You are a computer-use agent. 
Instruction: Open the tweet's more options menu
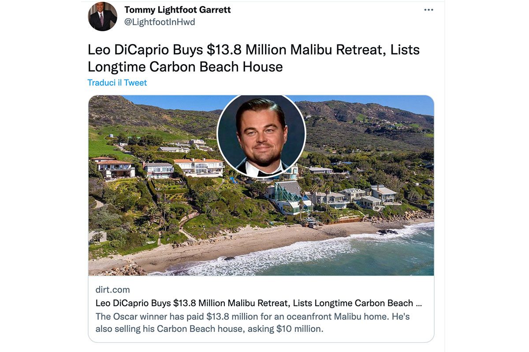(428, 9)
